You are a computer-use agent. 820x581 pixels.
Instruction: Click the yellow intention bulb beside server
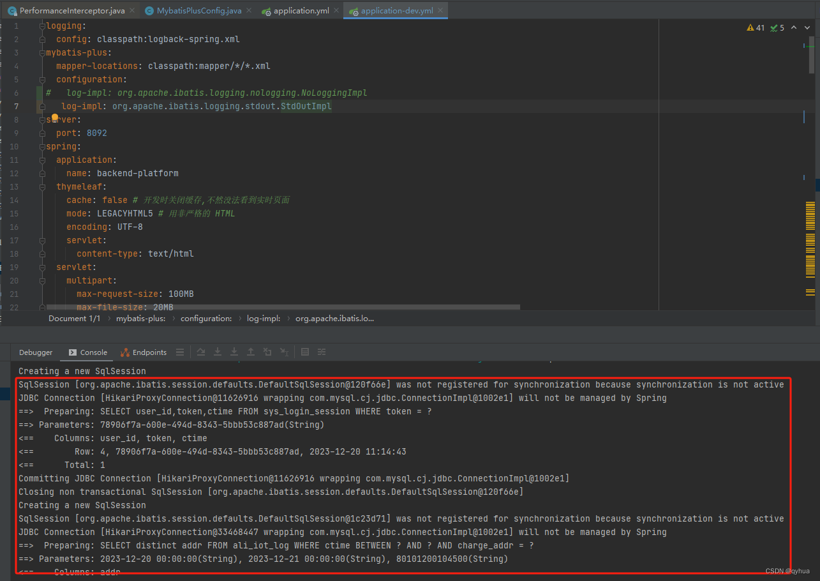pyautogui.click(x=55, y=118)
